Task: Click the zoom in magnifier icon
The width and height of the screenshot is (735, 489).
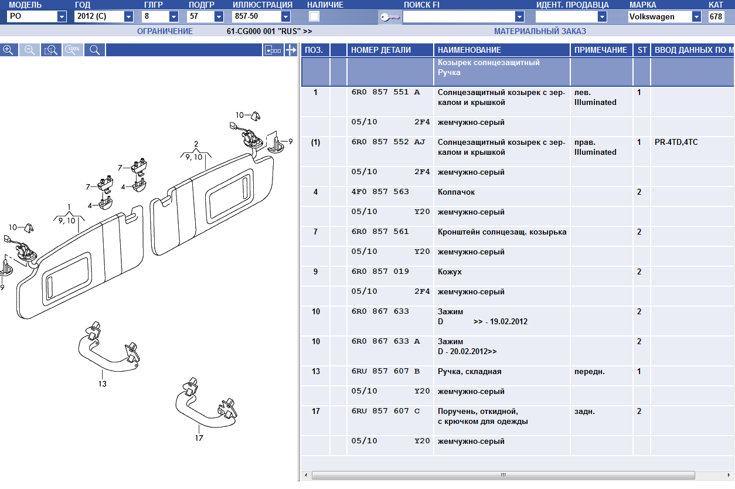Action: [8, 50]
